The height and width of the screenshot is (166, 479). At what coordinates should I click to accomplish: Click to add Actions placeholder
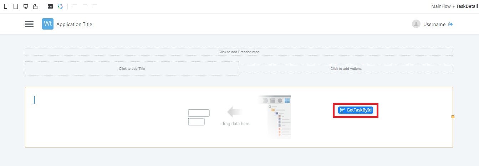pyautogui.click(x=346, y=68)
